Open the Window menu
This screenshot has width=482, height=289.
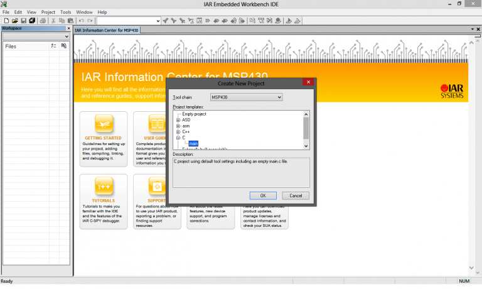pos(84,12)
